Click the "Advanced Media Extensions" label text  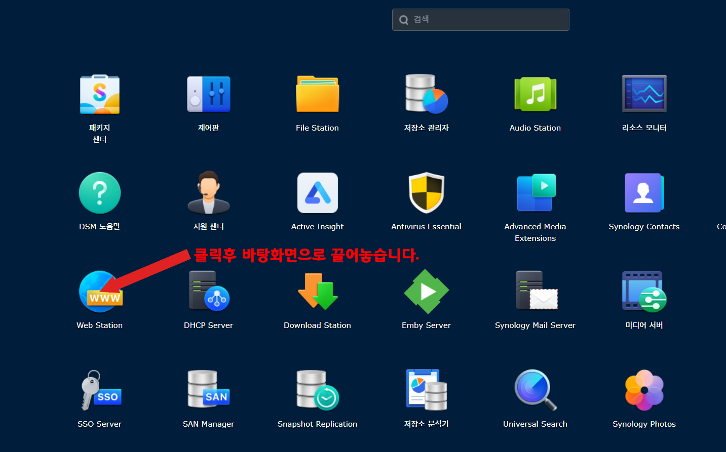click(536, 232)
